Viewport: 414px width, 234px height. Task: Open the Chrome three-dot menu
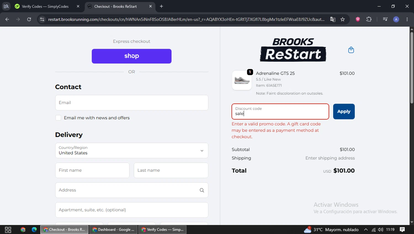[x=407, y=19]
